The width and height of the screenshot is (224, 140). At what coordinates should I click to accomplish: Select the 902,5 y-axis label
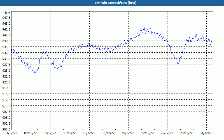pyautogui.click(x=6, y=123)
